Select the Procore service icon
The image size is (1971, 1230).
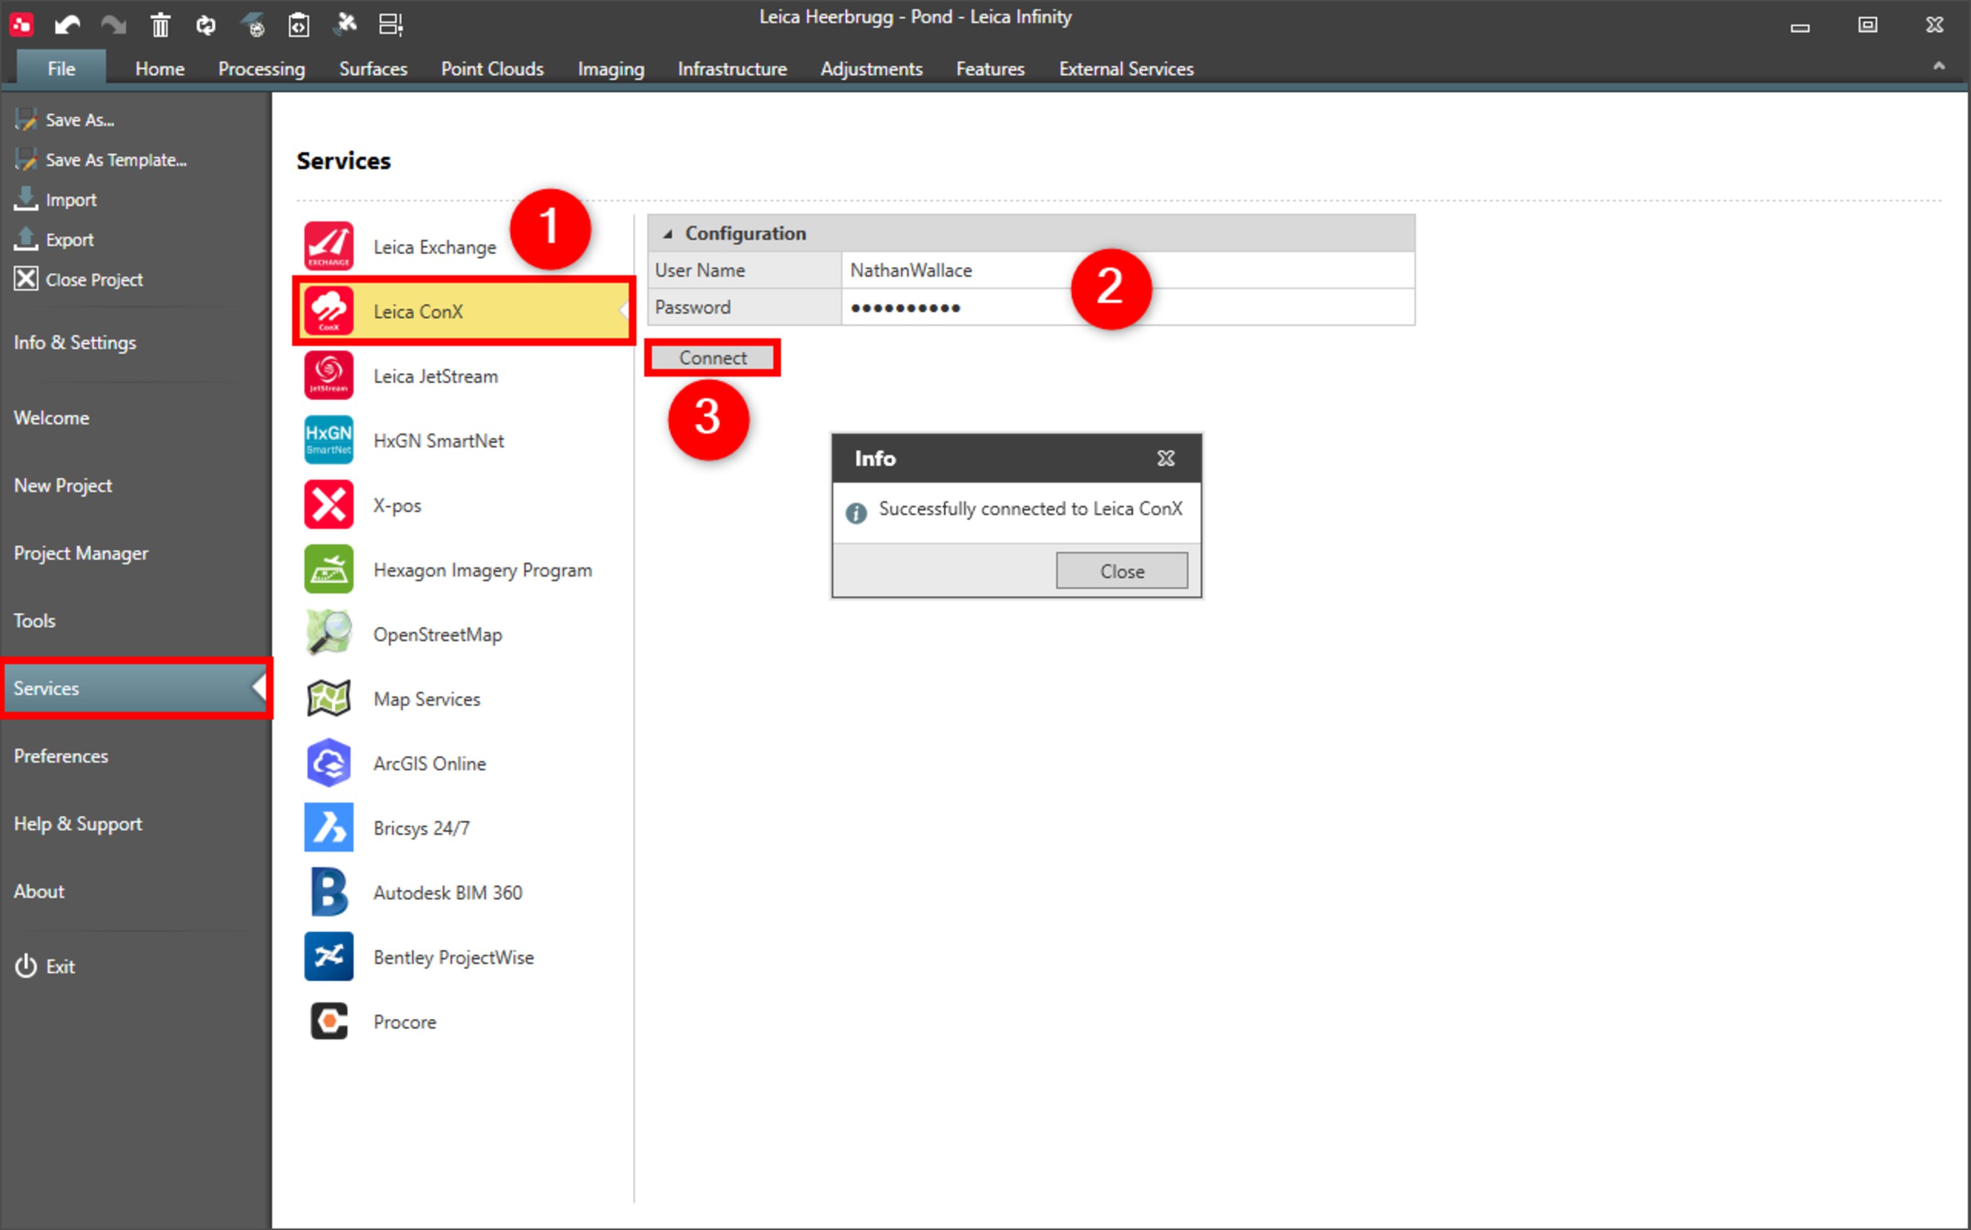328,1020
